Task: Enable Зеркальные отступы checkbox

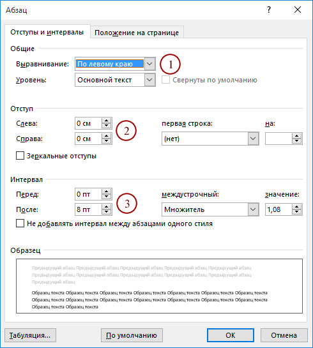Action: pyautogui.click(x=20, y=156)
